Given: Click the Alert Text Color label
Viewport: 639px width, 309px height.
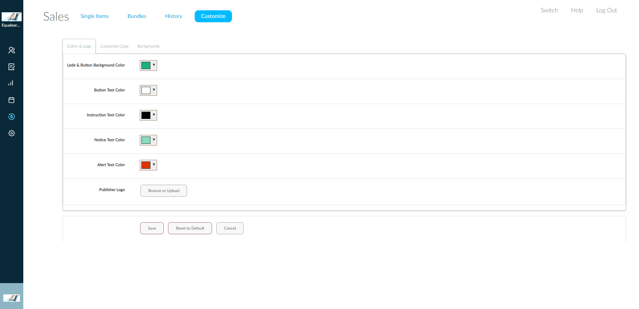Looking at the screenshot, I should point(111,165).
